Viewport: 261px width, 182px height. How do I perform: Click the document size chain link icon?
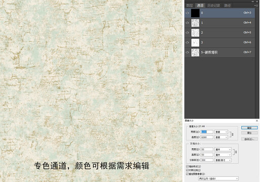(236, 152)
